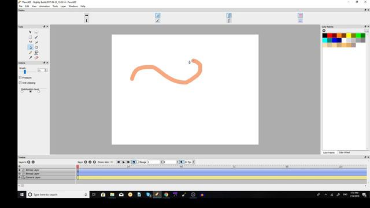The image size is (370, 208).
Task: Open the Help menu
Action: point(83,6)
